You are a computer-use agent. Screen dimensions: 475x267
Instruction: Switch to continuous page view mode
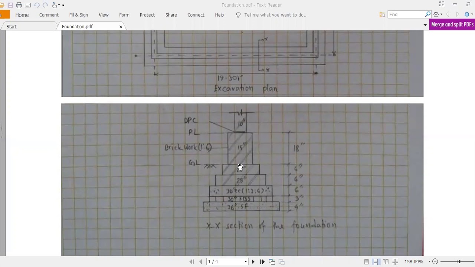pyautogui.click(x=376, y=262)
